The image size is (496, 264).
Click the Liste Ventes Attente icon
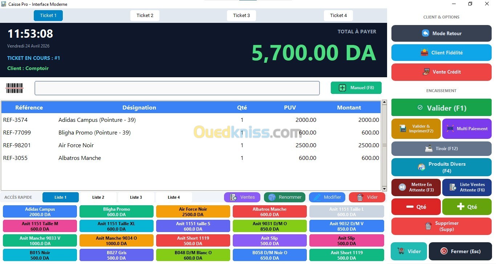453,187
